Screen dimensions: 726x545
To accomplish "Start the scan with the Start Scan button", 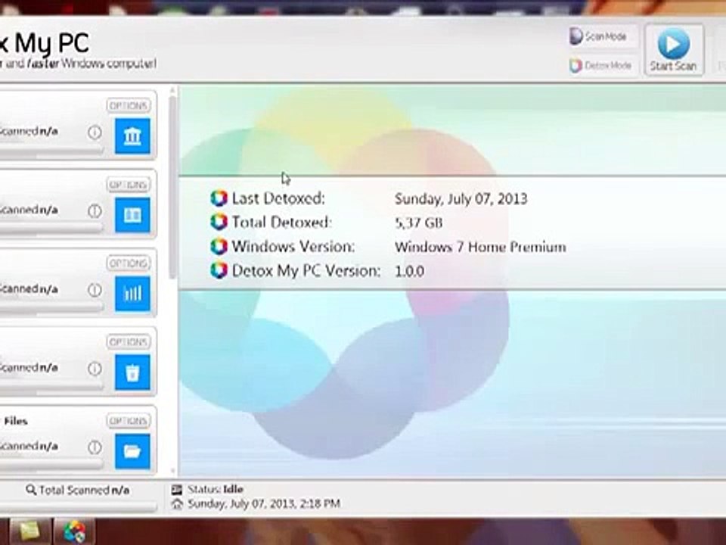I will click(x=674, y=50).
